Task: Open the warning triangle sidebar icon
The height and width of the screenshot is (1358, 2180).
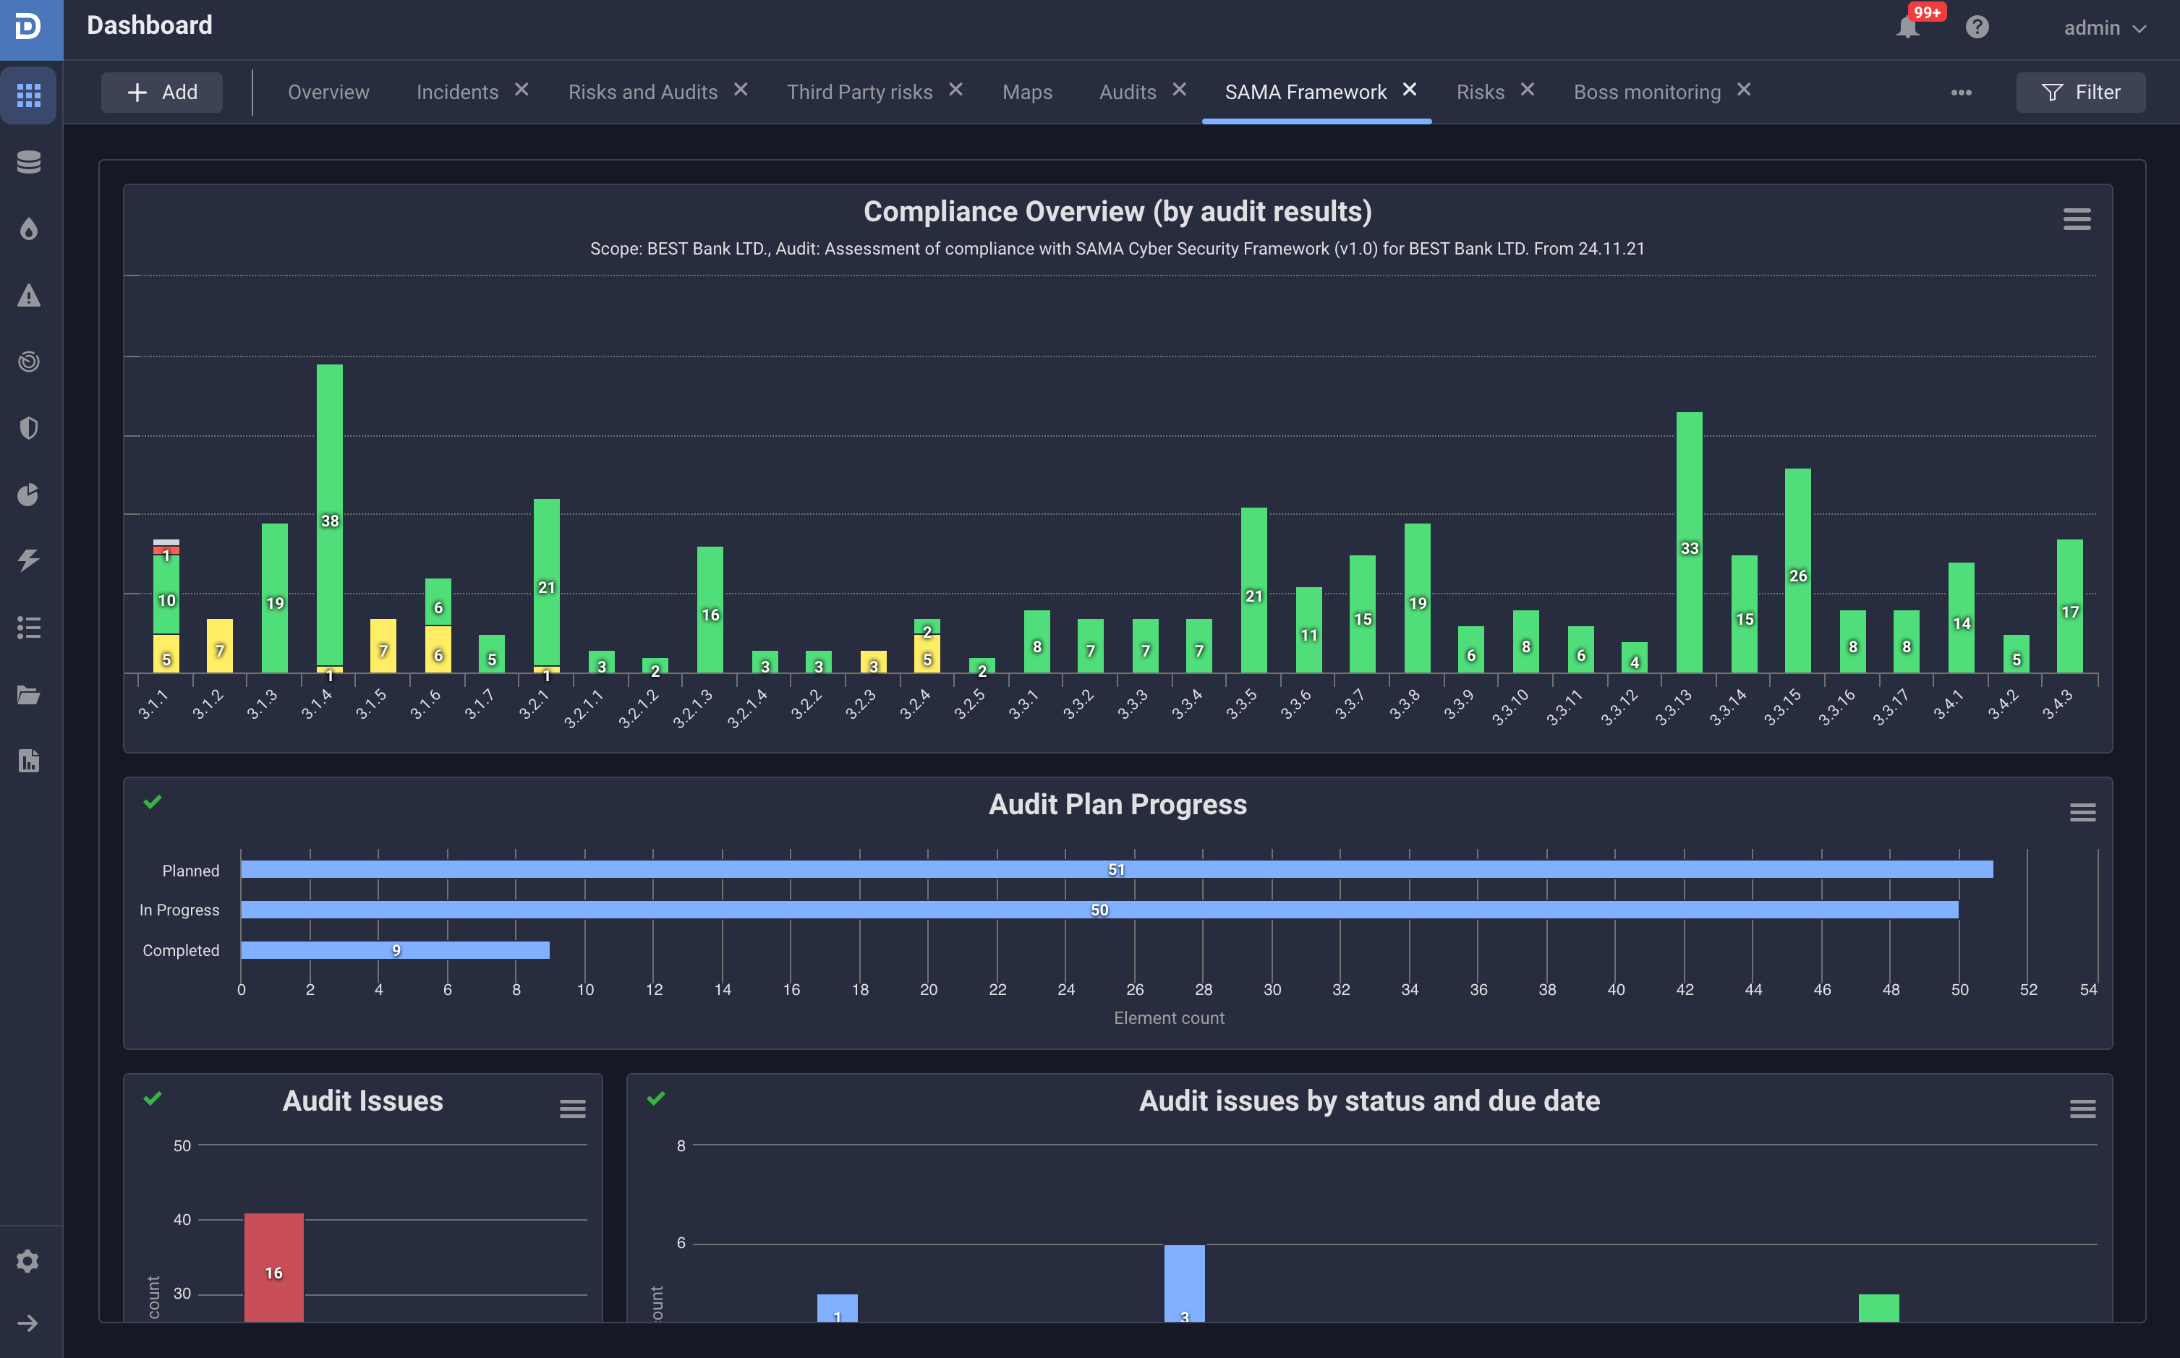Action: click(29, 296)
